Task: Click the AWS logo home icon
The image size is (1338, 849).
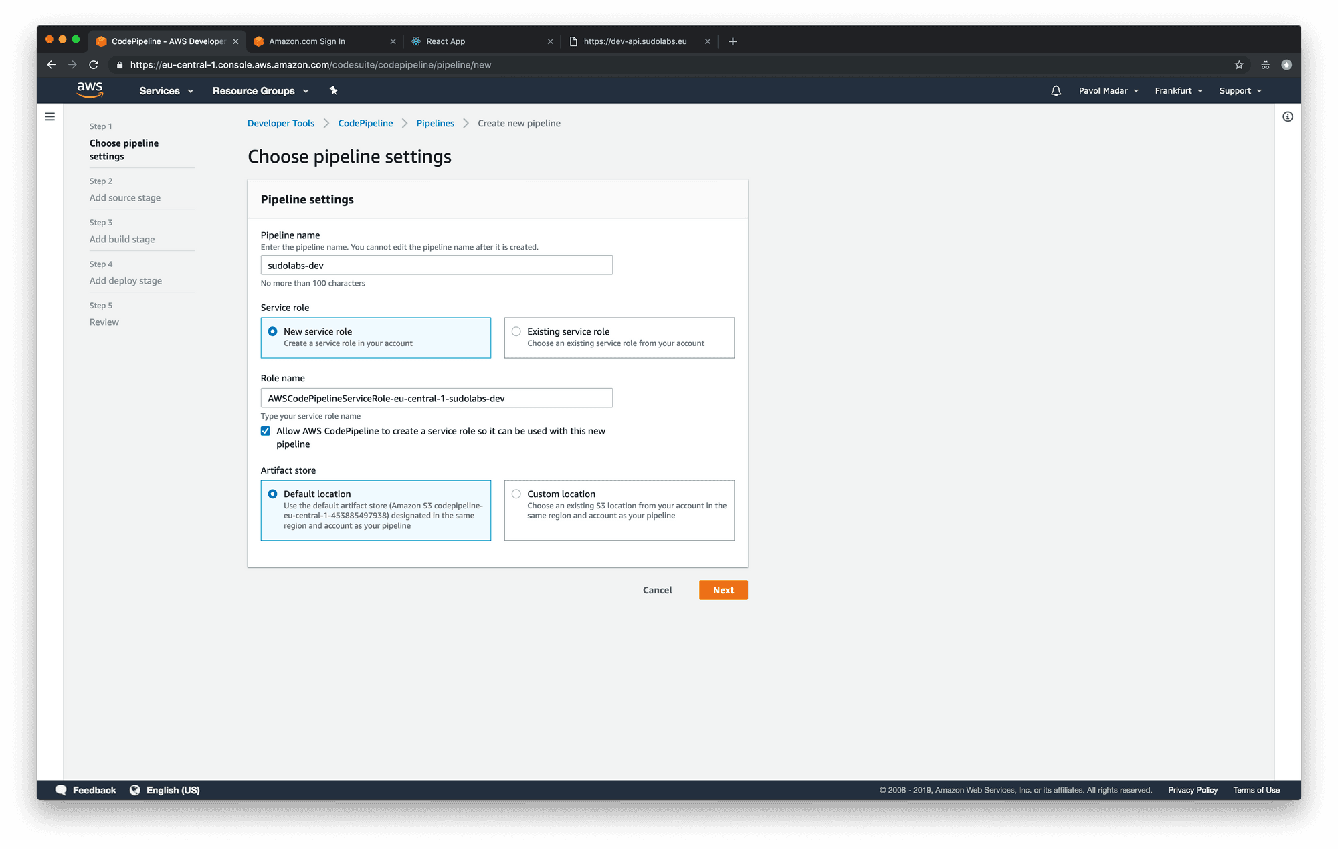Action: pos(90,90)
